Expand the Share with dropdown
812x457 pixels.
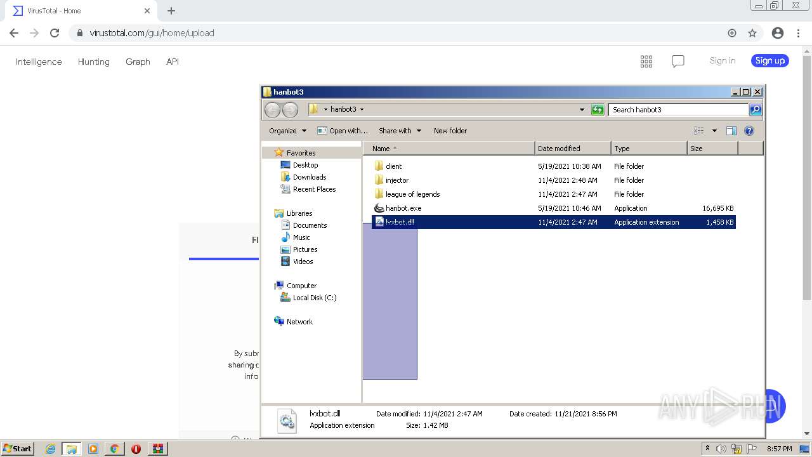click(x=400, y=131)
